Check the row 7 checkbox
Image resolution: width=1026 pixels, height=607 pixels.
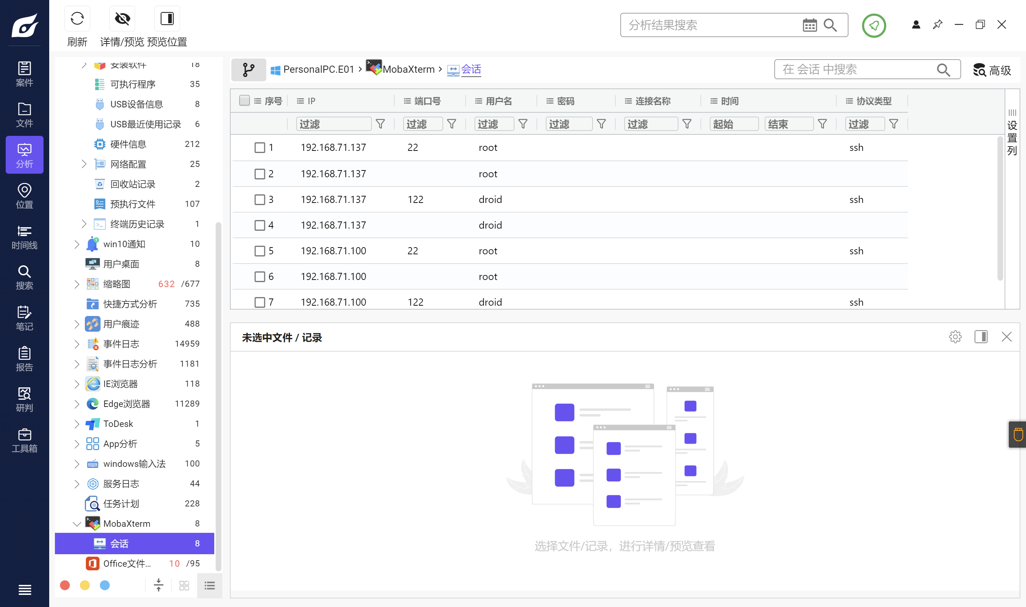(260, 302)
